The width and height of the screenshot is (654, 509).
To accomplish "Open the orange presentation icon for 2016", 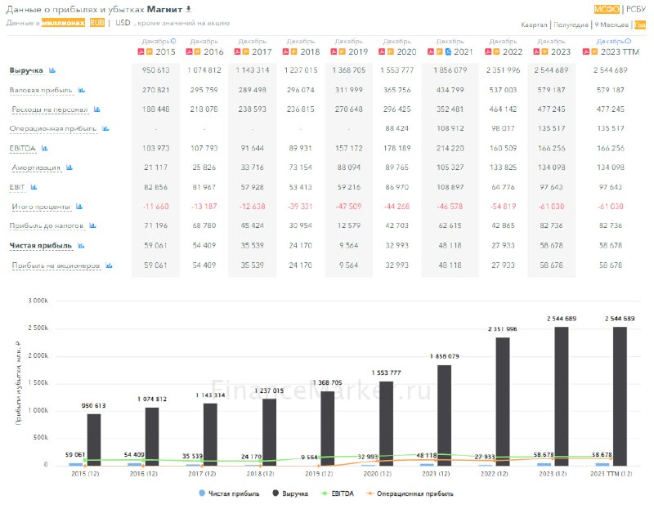I will [197, 51].
